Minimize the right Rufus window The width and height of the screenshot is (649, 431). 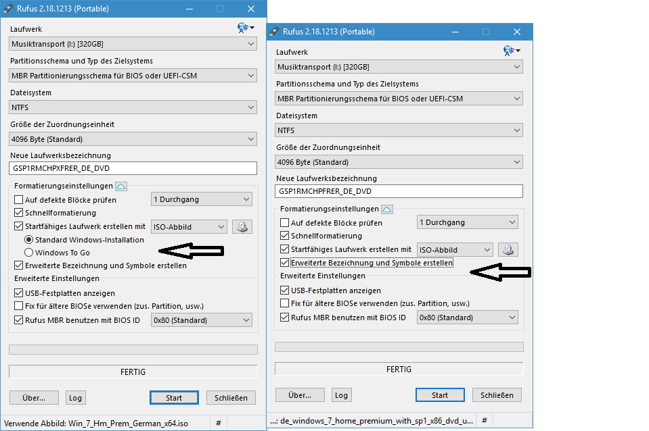tap(455, 32)
